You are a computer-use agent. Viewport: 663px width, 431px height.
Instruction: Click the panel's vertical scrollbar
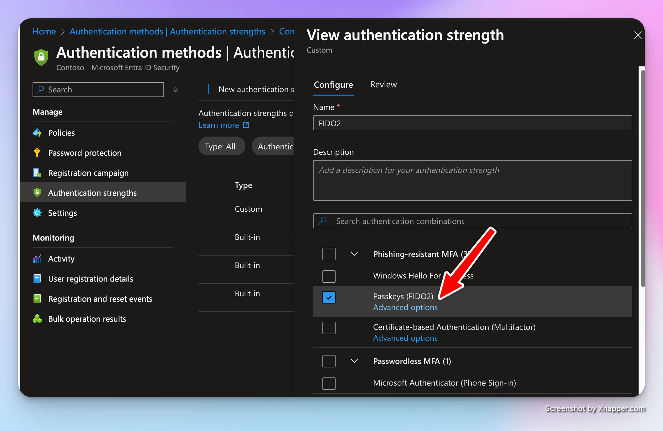click(642, 179)
